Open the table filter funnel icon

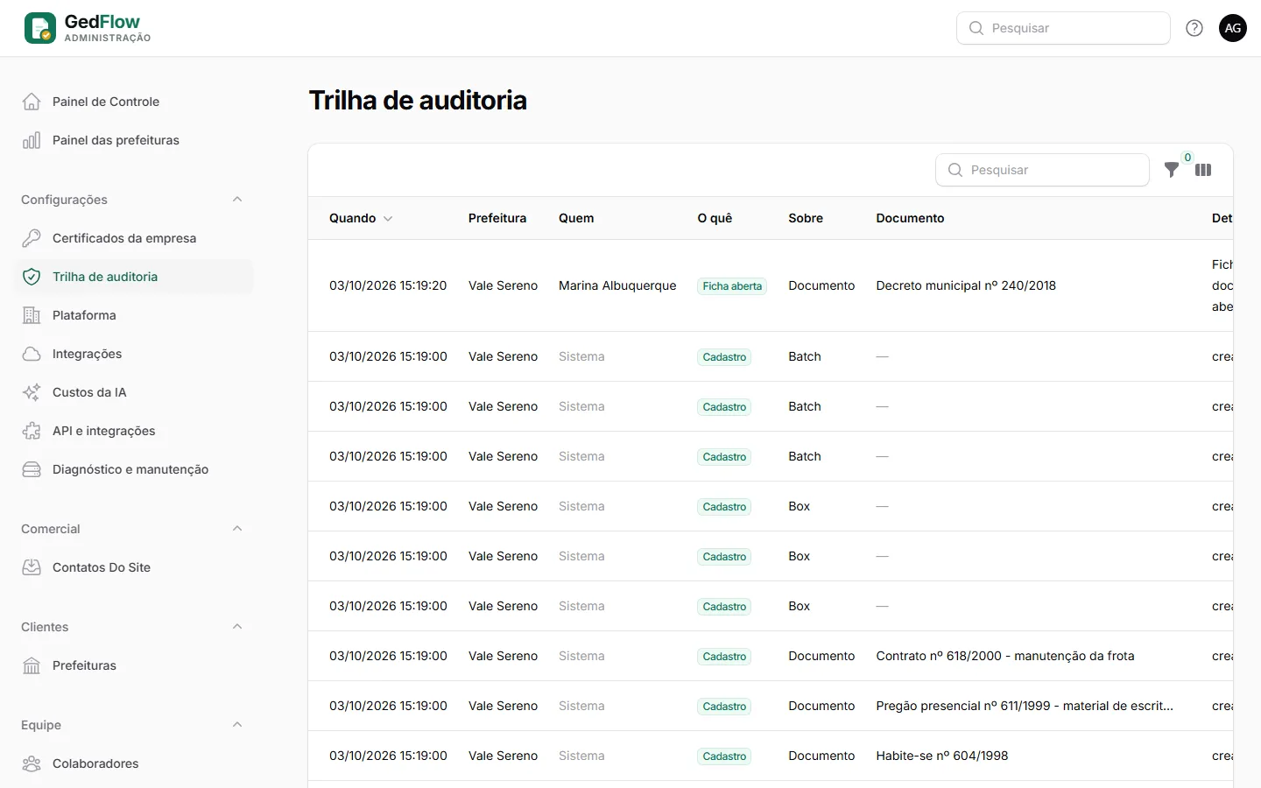[x=1171, y=170]
